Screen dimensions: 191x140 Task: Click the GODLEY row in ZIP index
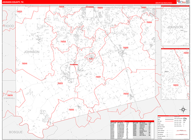tap(120, 138)
